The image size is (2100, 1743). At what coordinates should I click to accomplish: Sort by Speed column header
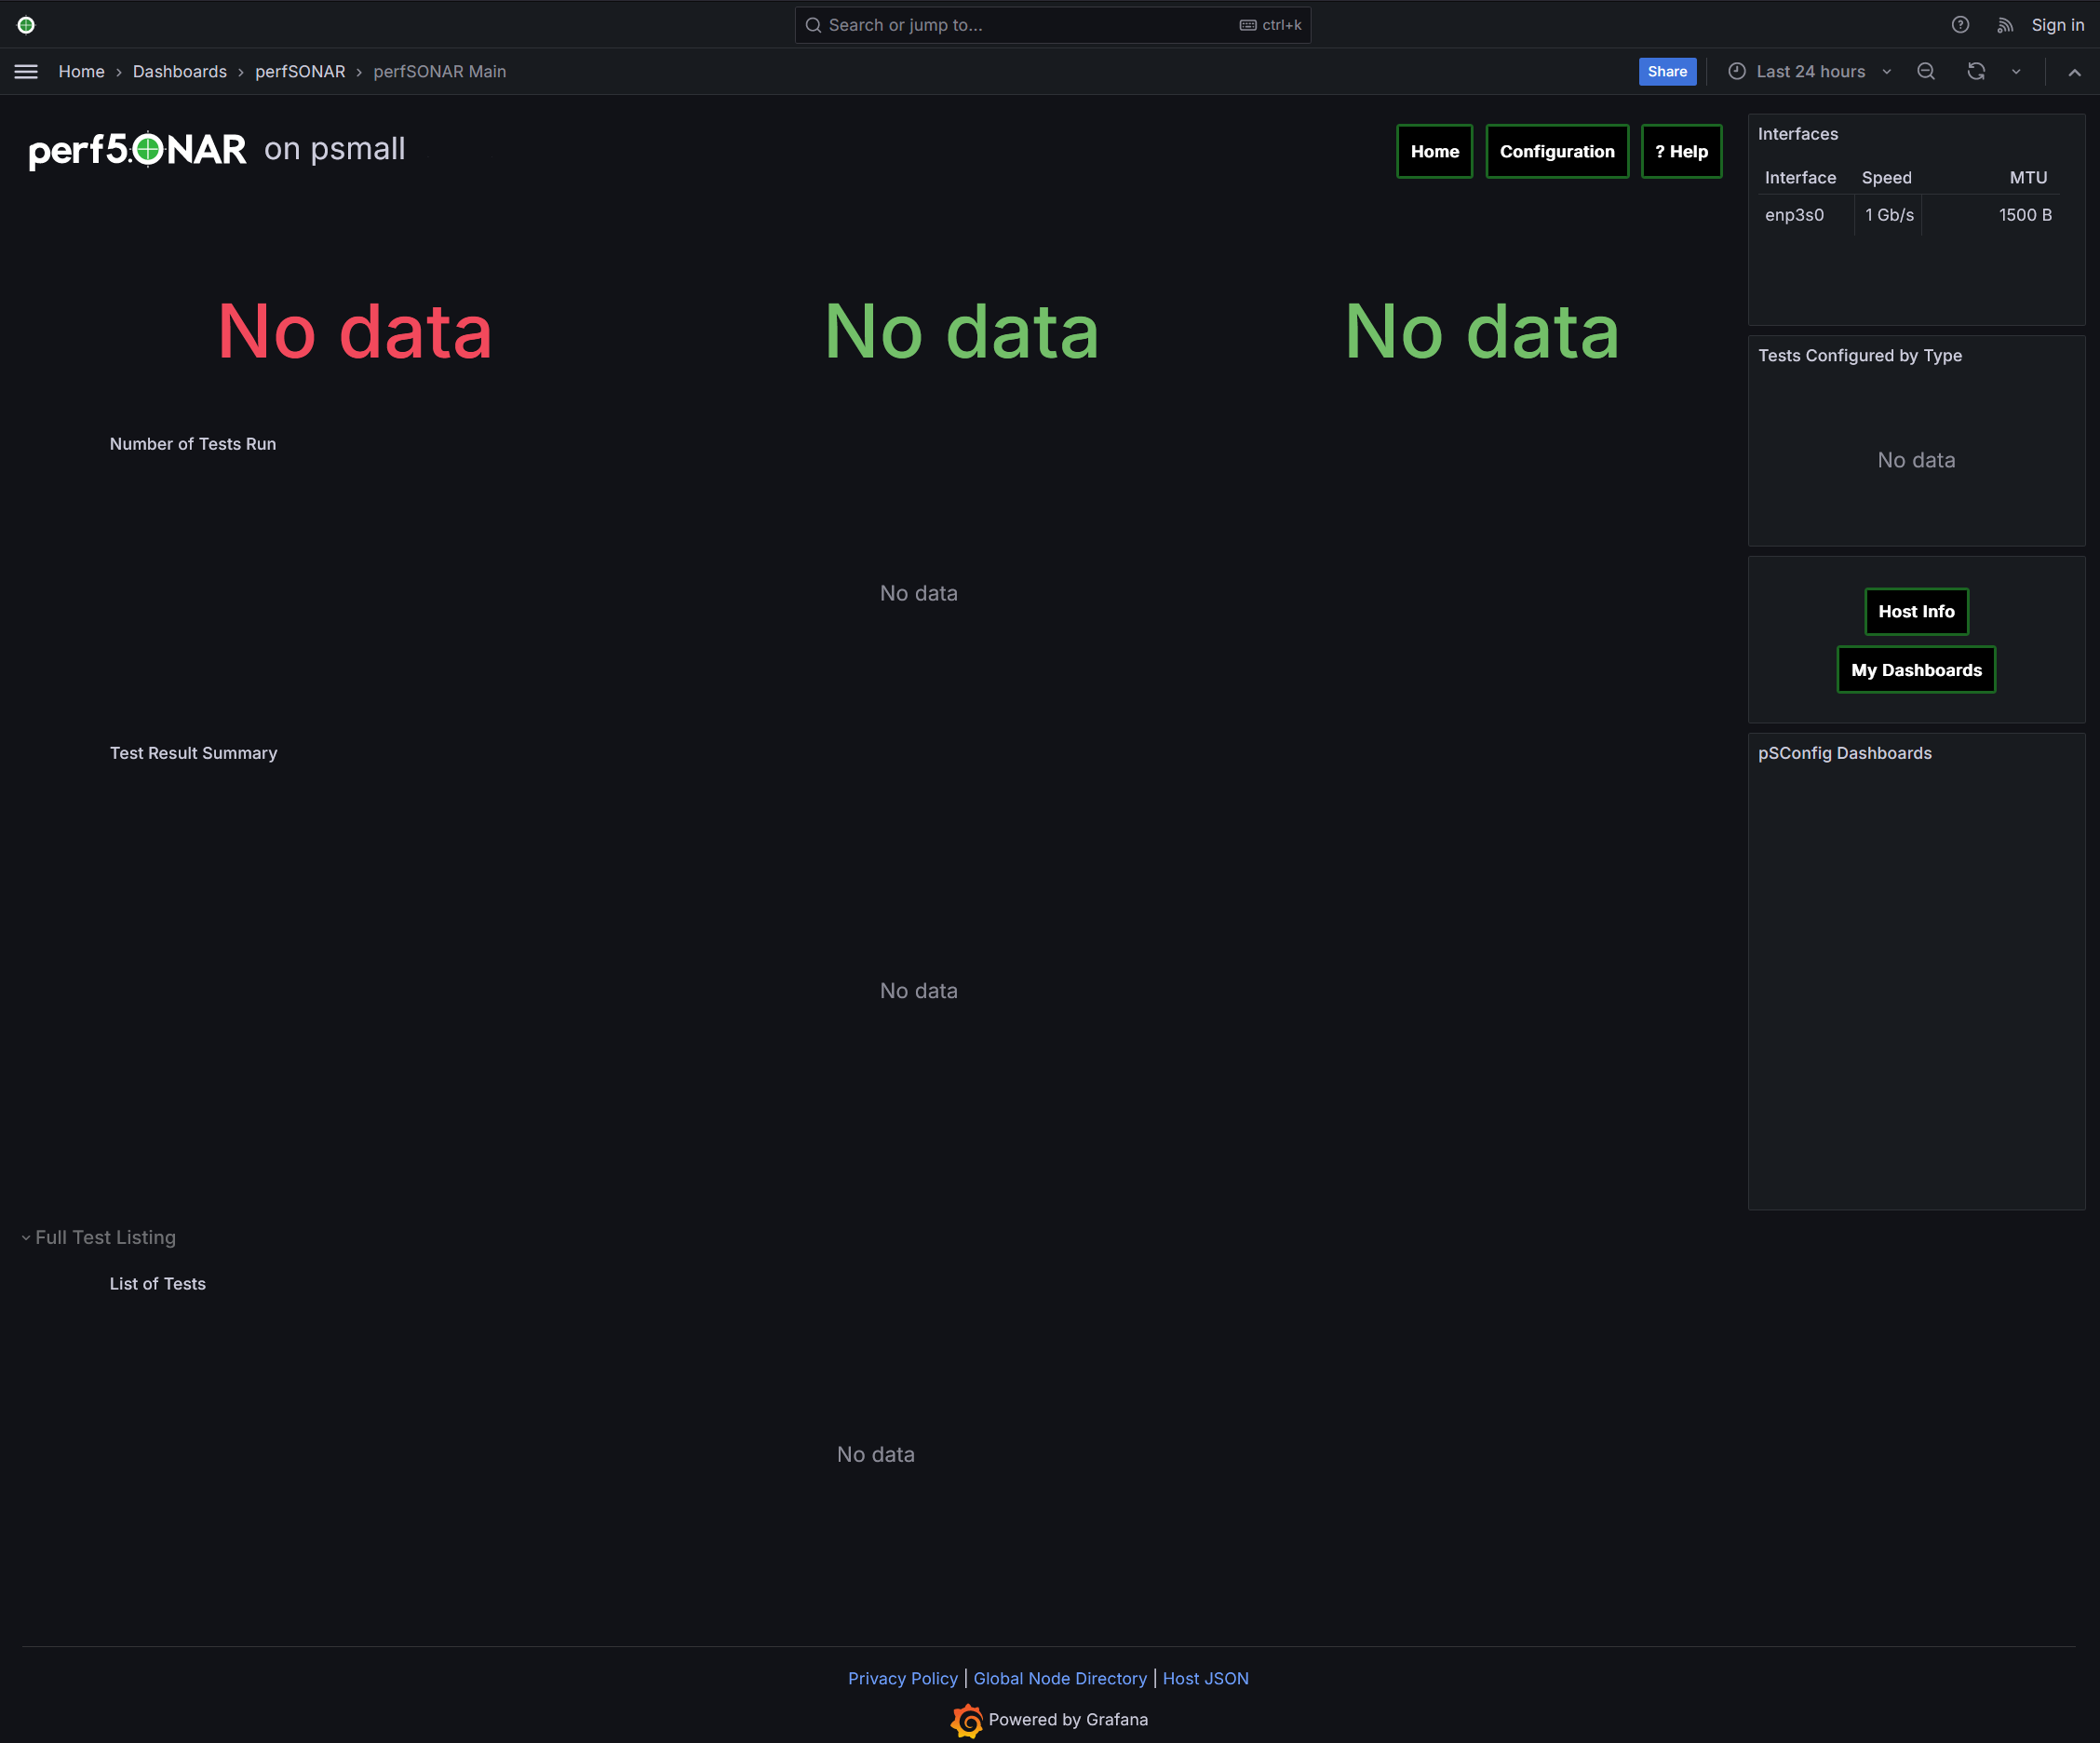[1886, 178]
